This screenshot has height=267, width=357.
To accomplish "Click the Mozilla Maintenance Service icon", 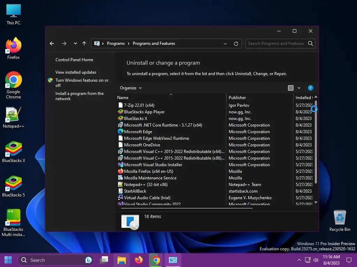I will 120,178.
